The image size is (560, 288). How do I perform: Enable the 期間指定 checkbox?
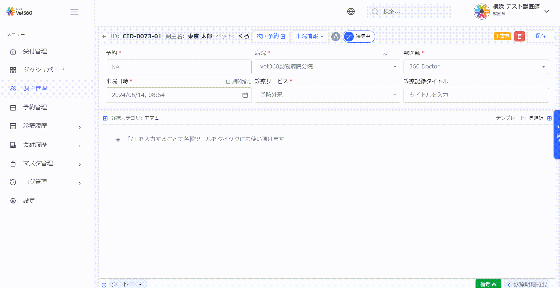coord(228,82)
